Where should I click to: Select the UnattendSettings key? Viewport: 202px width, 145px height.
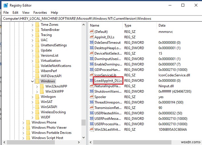(x=54, y=45)
